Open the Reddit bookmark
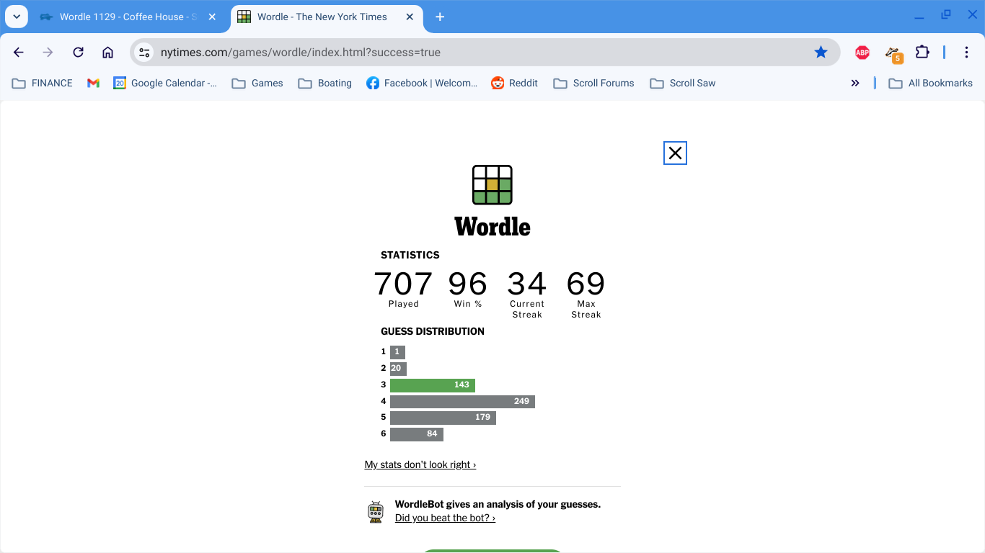Image resolution: width=985 pixels, height=553 pixels. click(514, 83)
